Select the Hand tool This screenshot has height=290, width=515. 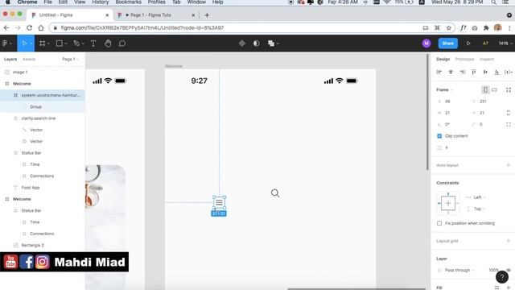coord(108,43)
